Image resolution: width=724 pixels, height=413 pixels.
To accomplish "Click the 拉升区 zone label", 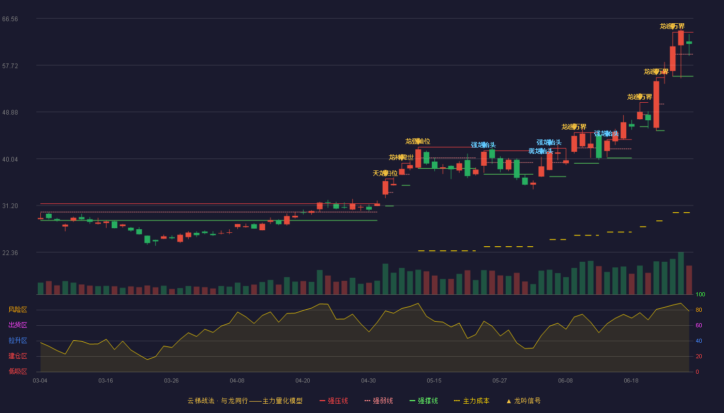I will point(18,341).
